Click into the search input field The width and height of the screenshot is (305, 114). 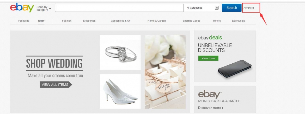coord(119,8)
